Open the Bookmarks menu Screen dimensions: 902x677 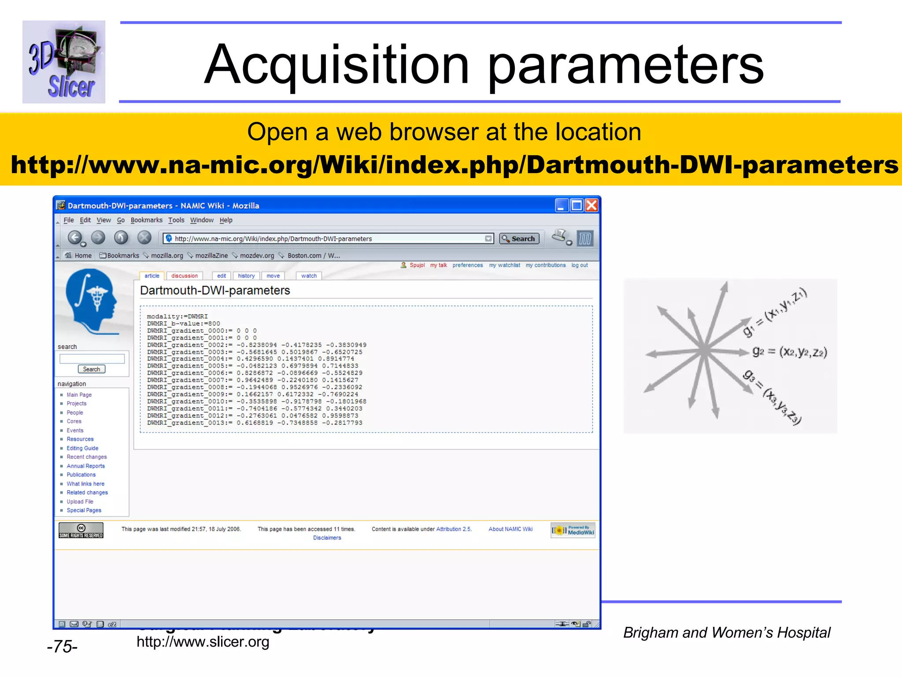(x=146, y=220)
